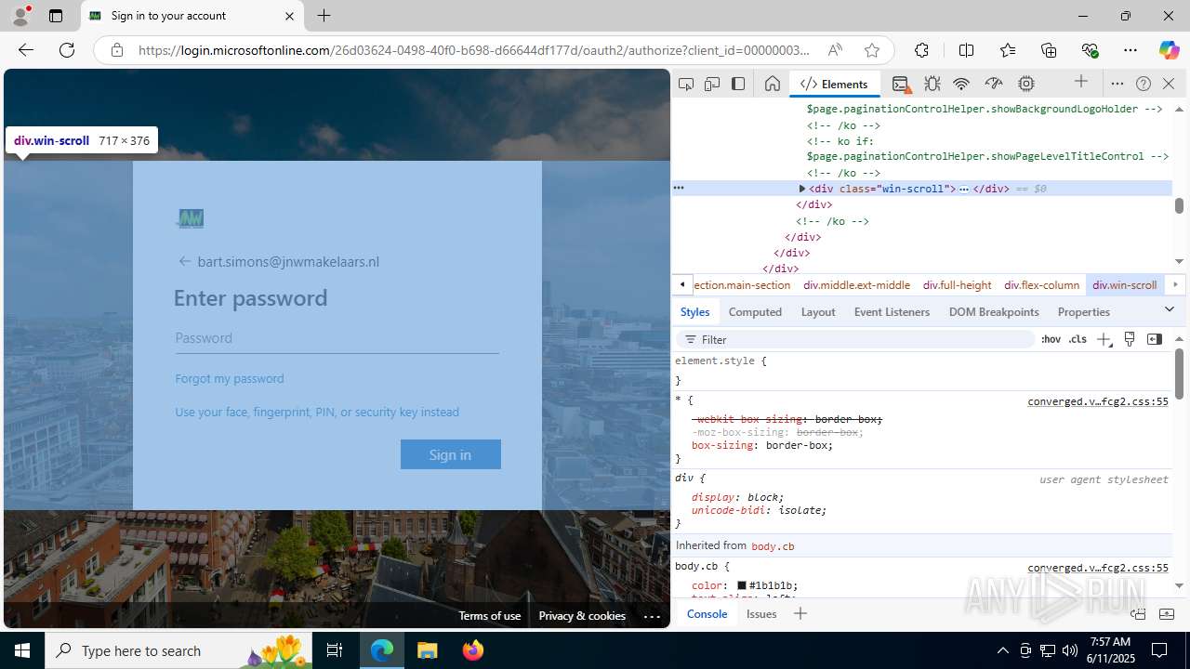
Task: Select div.win-scroll breadcrumb
Action: point(1125,285)
